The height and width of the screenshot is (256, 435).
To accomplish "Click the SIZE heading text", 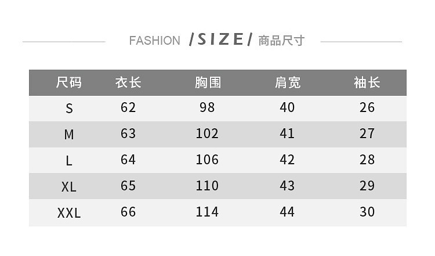I will click(x=220, y=39).
